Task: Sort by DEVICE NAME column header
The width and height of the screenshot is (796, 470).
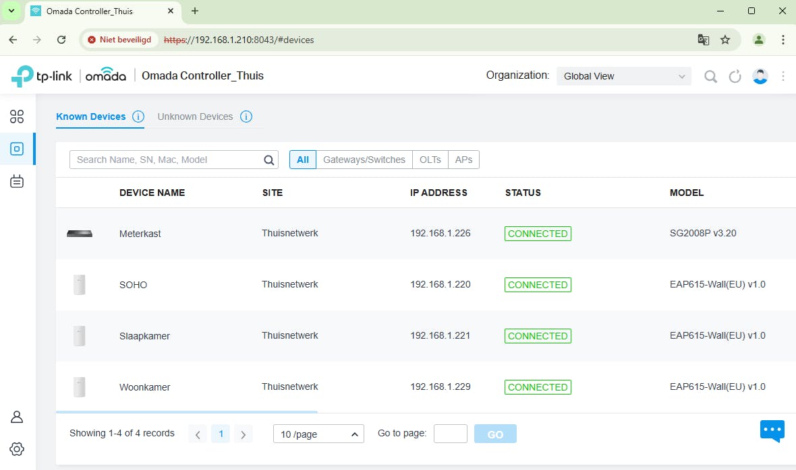Action: coord(152,193)
